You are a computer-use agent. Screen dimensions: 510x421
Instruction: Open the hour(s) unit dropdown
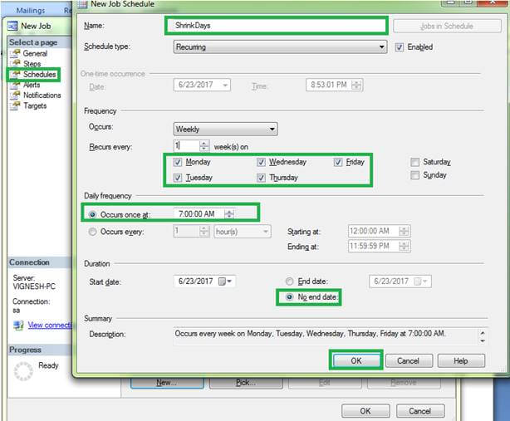point(243,232)
